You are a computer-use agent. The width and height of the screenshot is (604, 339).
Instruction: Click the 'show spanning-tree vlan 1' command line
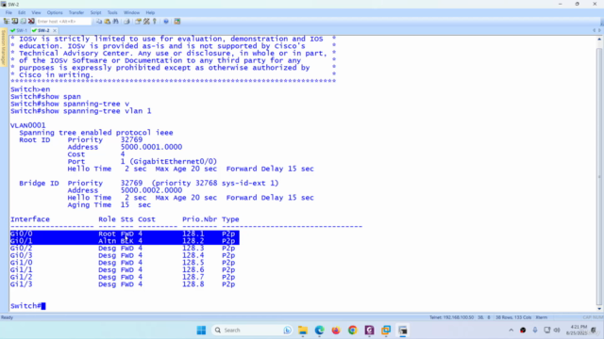pos(81,111)
